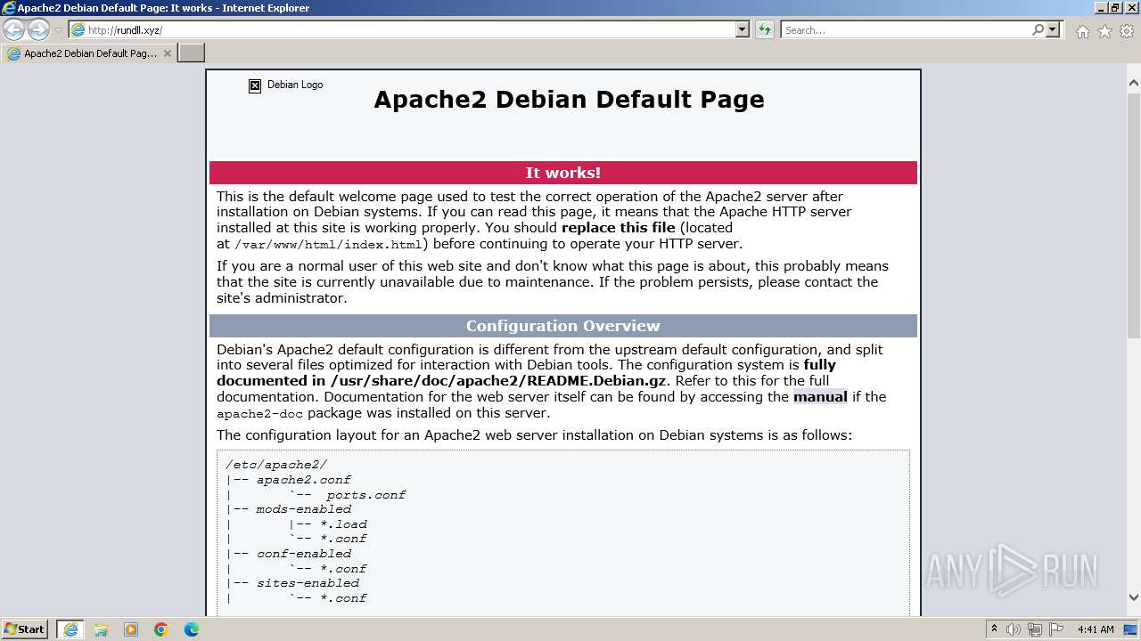
Task: Refresh the page with the green arrows icon
Action: click(765, 30)
